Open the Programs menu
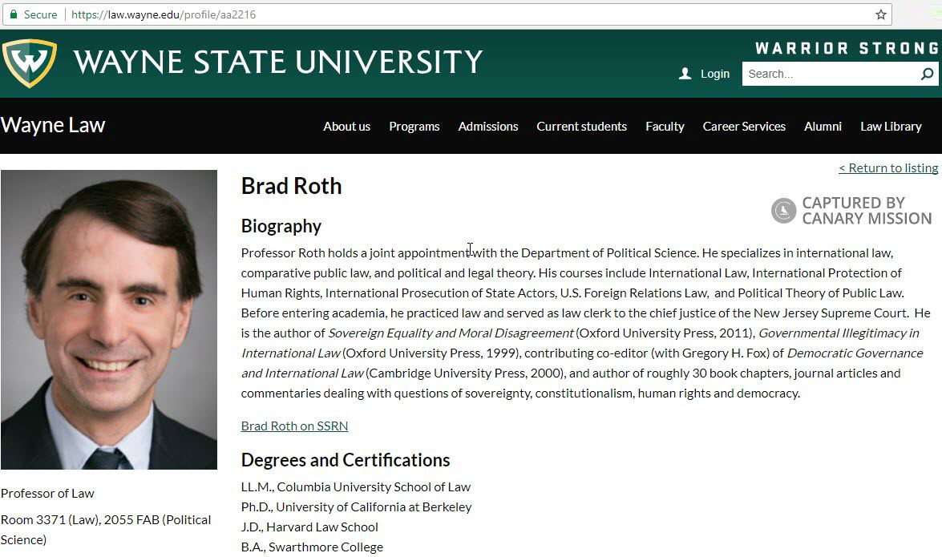942x557 pixels. click(414, 126)
